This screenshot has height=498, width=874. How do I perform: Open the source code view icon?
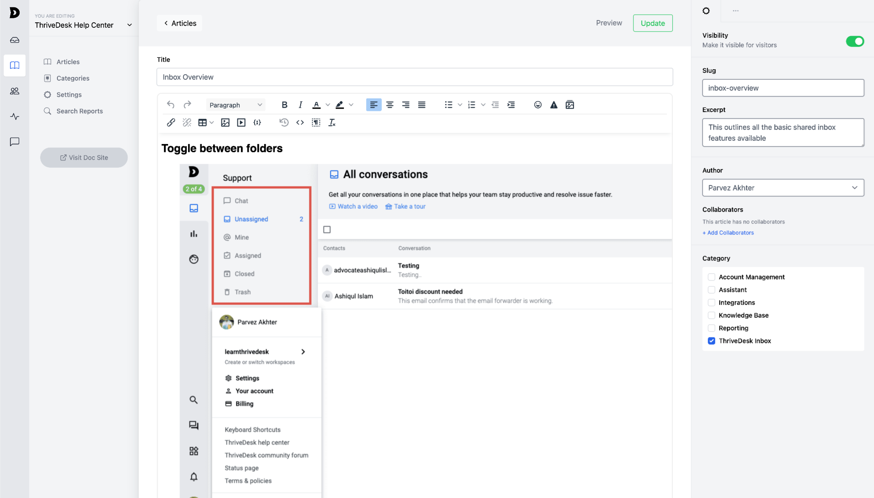pyautogui.click(x=300, y=123)
